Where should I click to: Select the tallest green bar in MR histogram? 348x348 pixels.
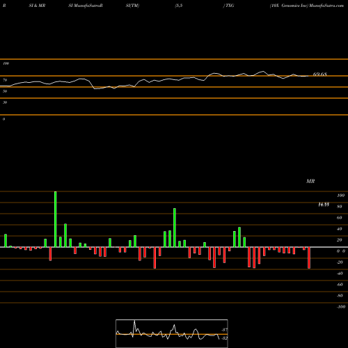tap(55, 219)
